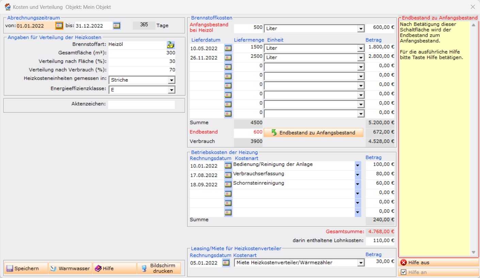Open unit dropdown for Anfangsbestand bei Heizöl
The height and width of the screenshot is (278, 480).
361,29
